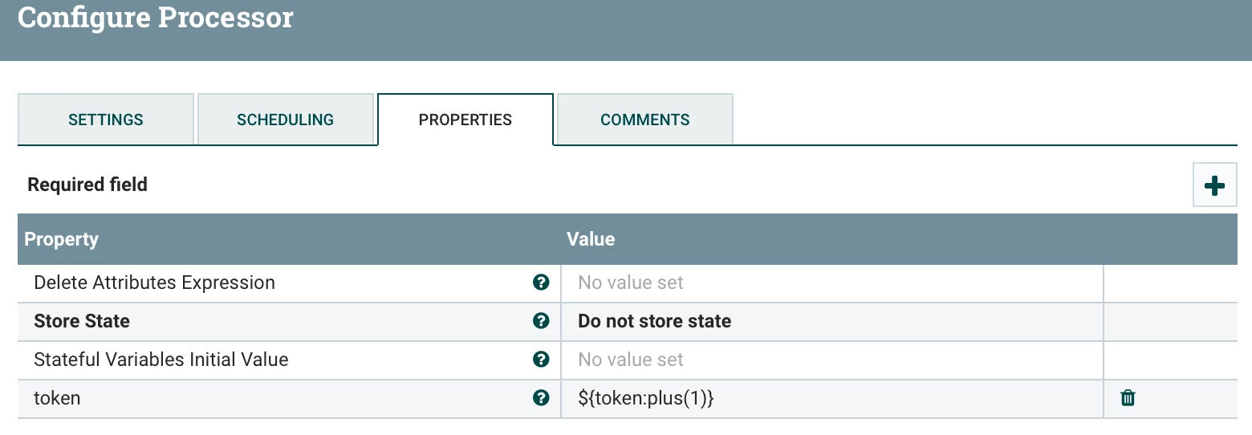Edit the ${token:plus(1)} value
Viewport: 1252px width, 435px height.
pyautogui.click(x=832, y=399)
